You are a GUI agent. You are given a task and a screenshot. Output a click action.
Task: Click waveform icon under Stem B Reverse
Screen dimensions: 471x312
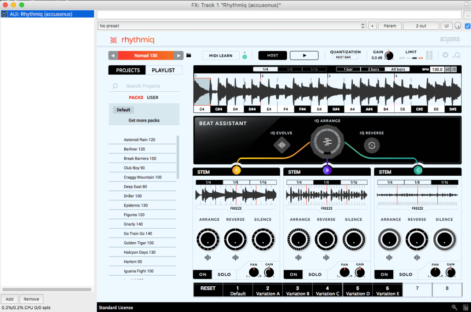[x=326, y=257]
